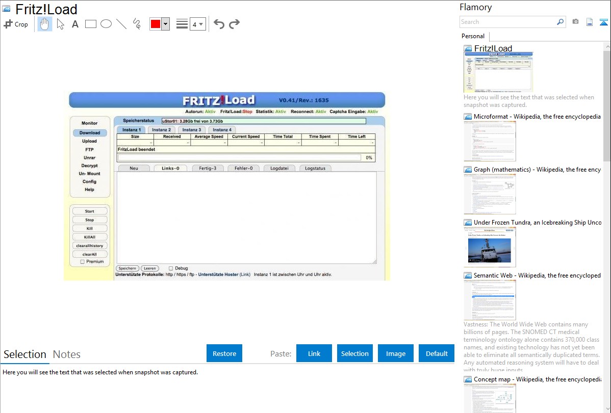Click the scrollbar up arrow in snapshot list
Viewport: 611px width, 413px height.
(607, 46)
